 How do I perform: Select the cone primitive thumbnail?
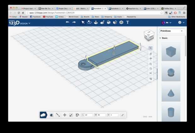coord(171,92)
